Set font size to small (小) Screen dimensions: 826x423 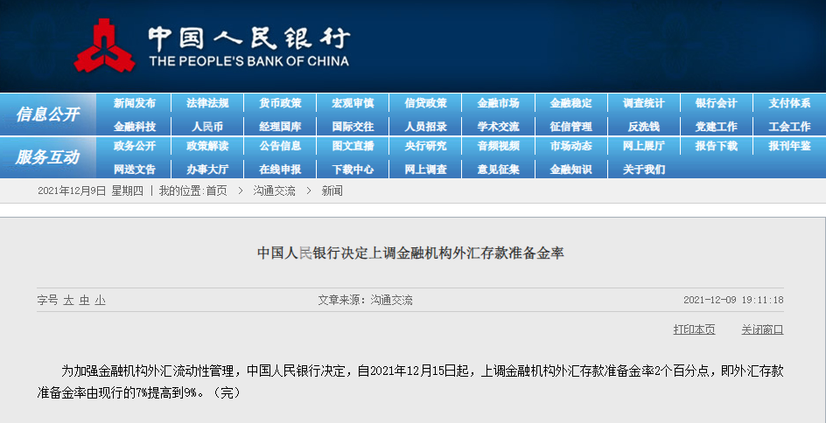tap(100, 301)
